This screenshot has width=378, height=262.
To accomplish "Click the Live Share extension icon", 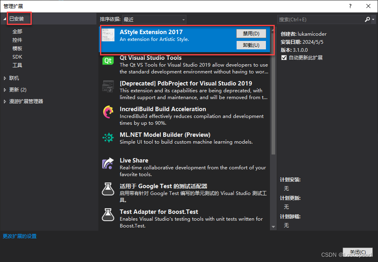I will click(x=108, y=164).
